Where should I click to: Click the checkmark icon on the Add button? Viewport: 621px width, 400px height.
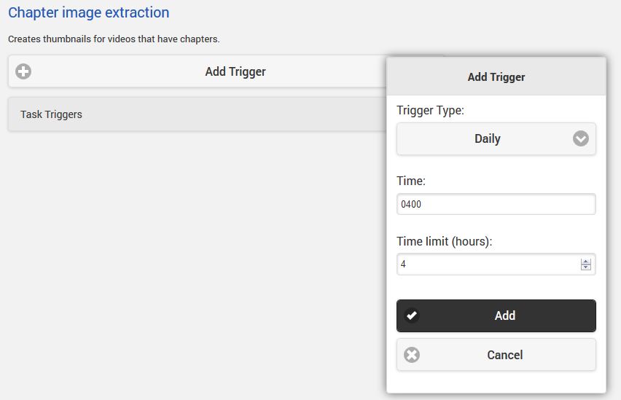pos(412,315)
